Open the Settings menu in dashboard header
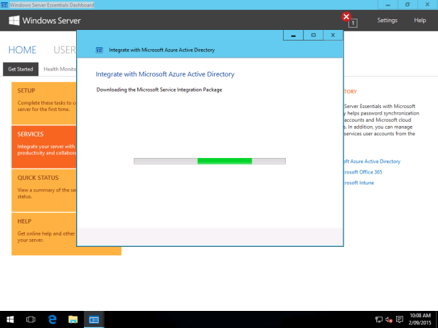Image resolution: width=438 pixels, height=328 pixels. pos(388,21)
